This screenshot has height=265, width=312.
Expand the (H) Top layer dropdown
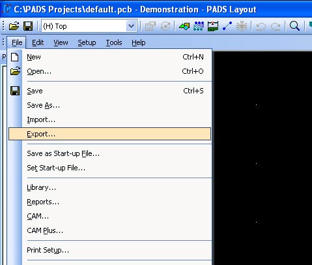tap(131, 26)
